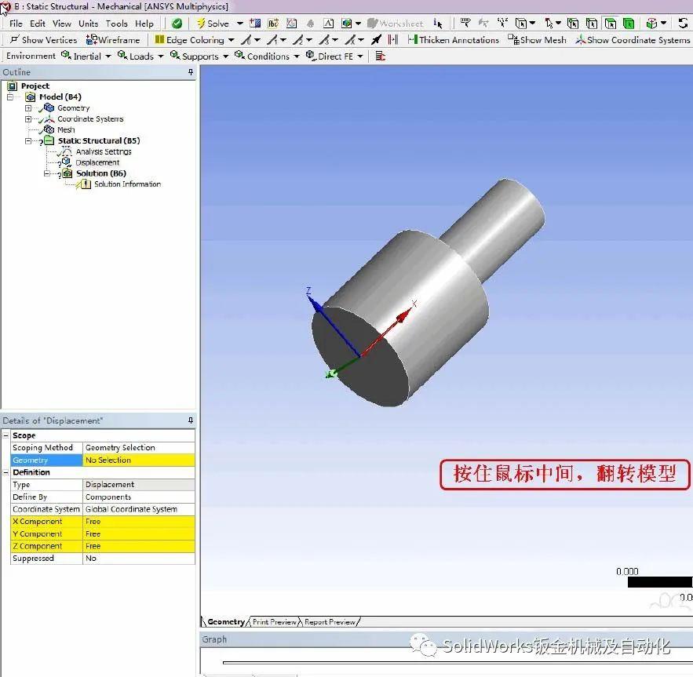
Task: Click the X Component Free field
Action: pos(139,521)
